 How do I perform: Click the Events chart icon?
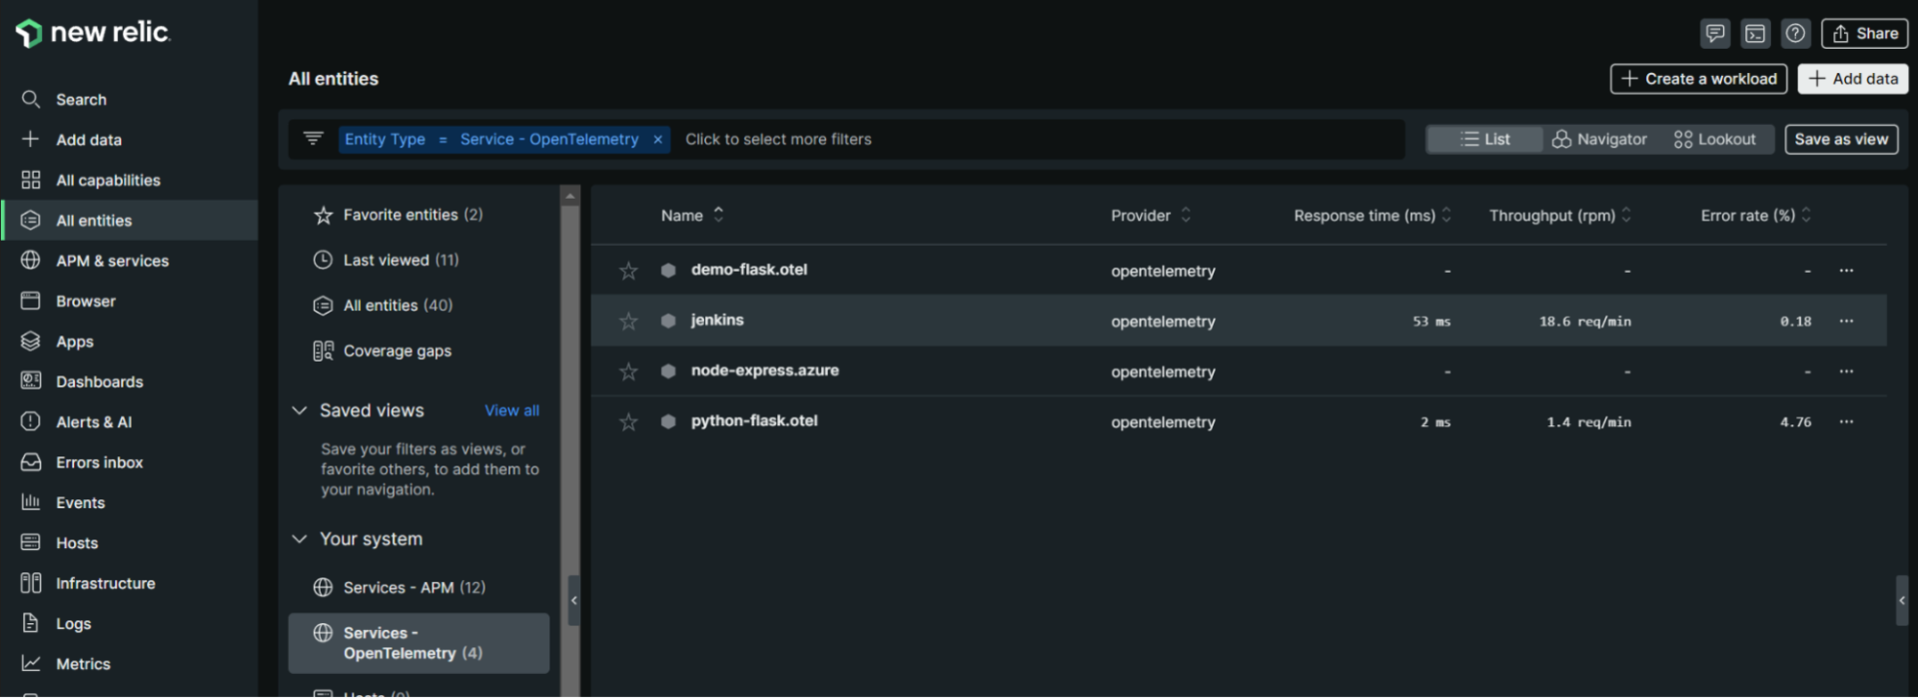pos(31,502)
